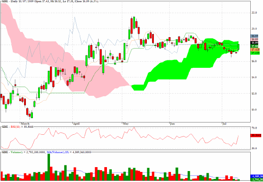This screenshot has width=263, height=182.
Task: Select the orange 17.425 price tag
Action: coord(255,49)
